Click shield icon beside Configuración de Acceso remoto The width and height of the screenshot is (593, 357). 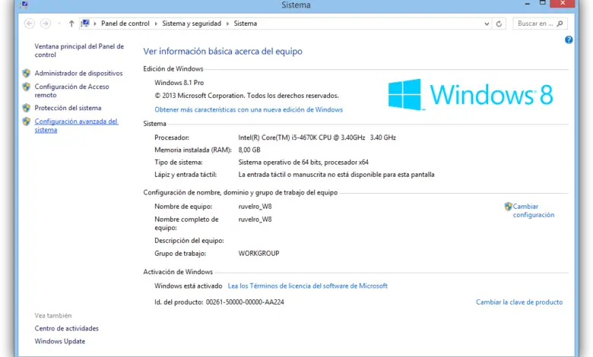tap(26, 87)
